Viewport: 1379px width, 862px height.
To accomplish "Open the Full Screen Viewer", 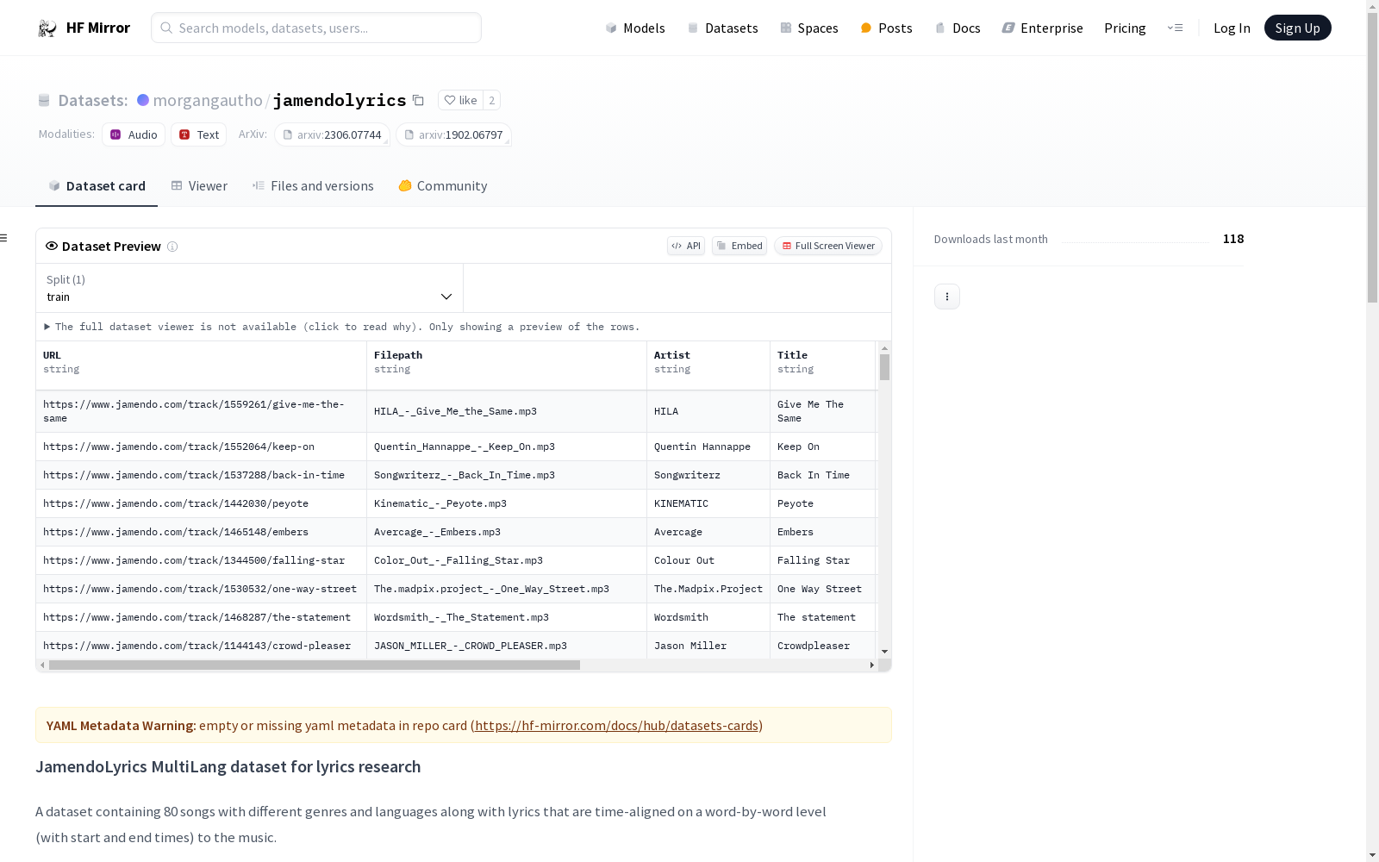I will click(828, 246).
